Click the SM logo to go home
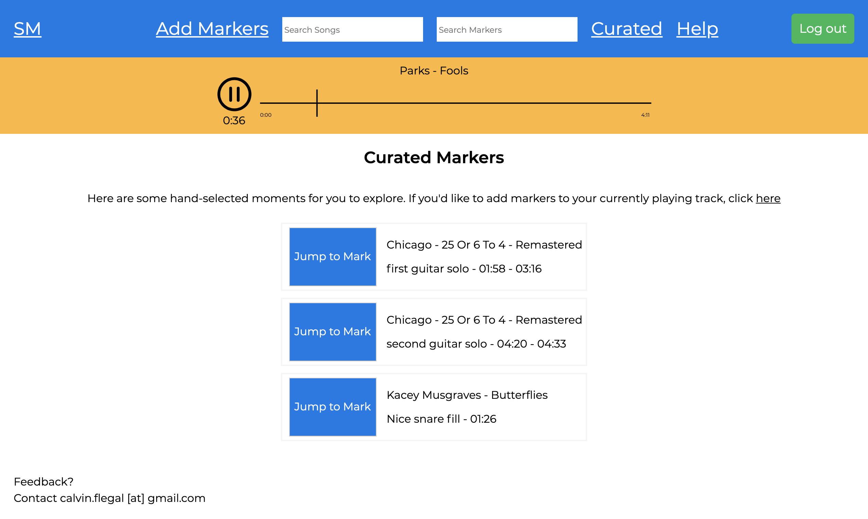This screenshot has height=519, width=868. coord(27,29)
